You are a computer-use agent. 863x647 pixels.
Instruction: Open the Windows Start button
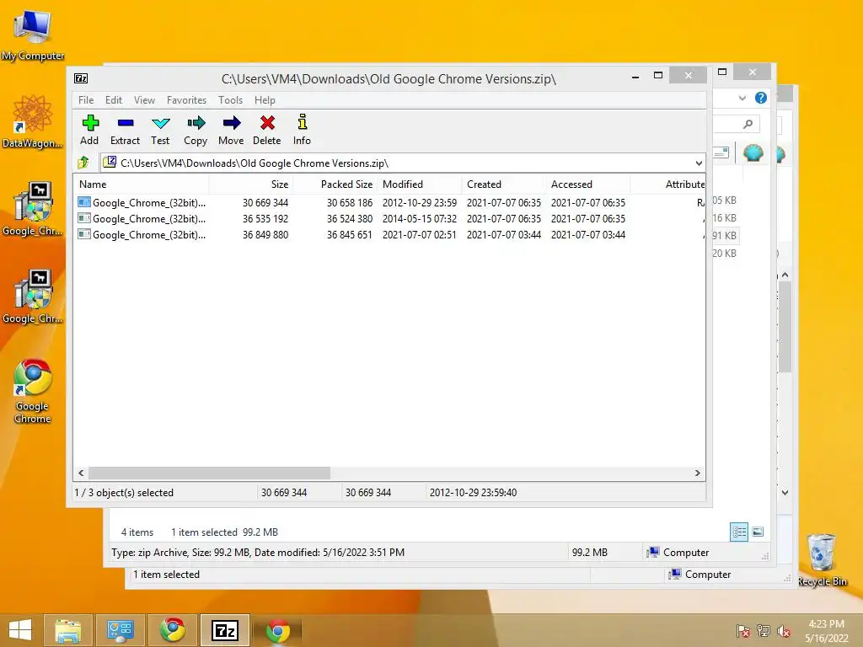[20, 630]
